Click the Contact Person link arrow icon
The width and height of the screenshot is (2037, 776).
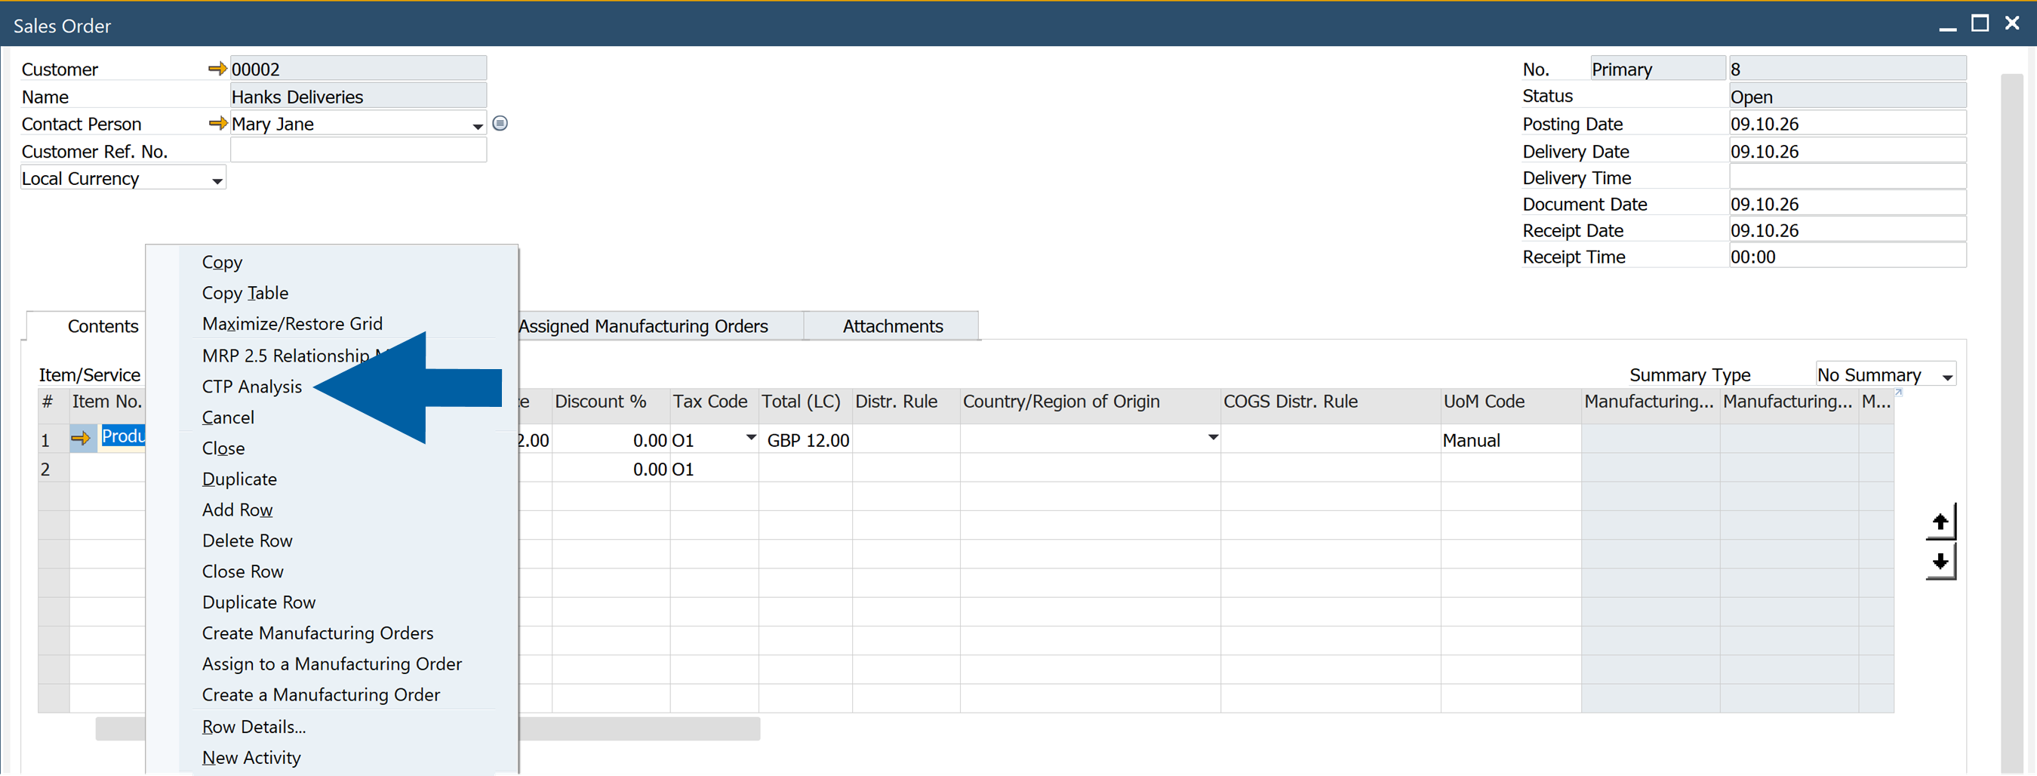pos(217,125)
